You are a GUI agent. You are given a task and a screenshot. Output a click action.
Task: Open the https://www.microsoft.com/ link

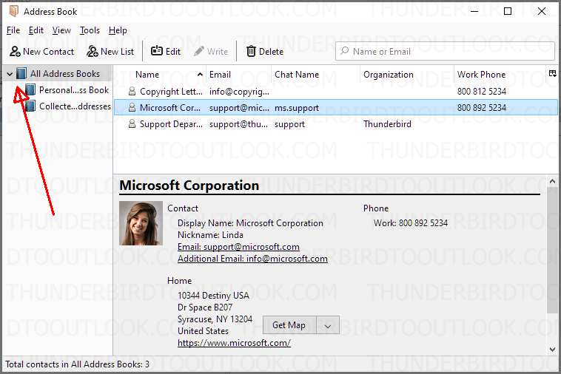click(234, 343)
